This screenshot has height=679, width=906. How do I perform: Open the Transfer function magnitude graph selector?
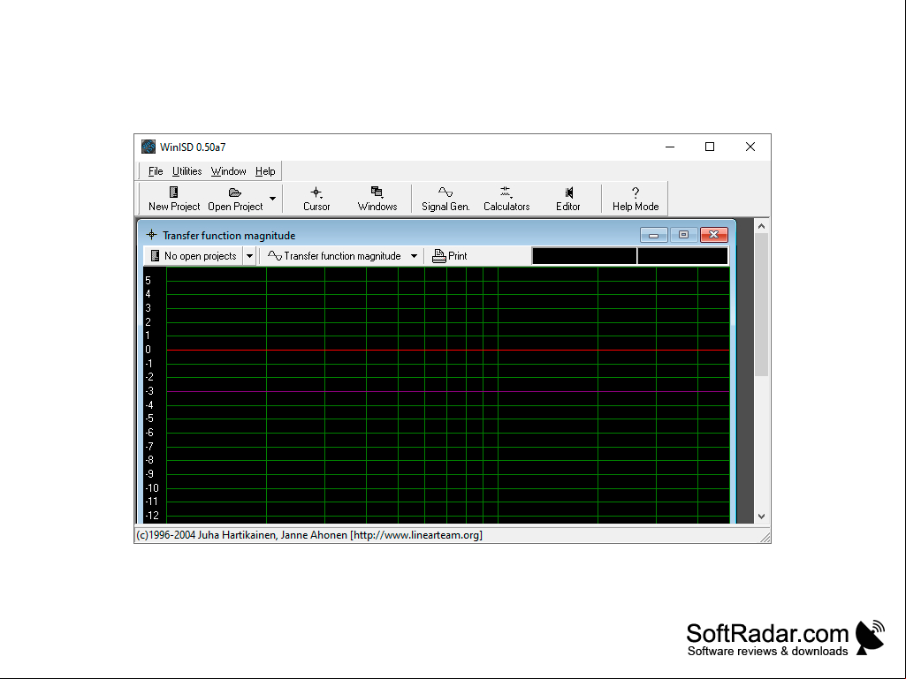[342, 256]
